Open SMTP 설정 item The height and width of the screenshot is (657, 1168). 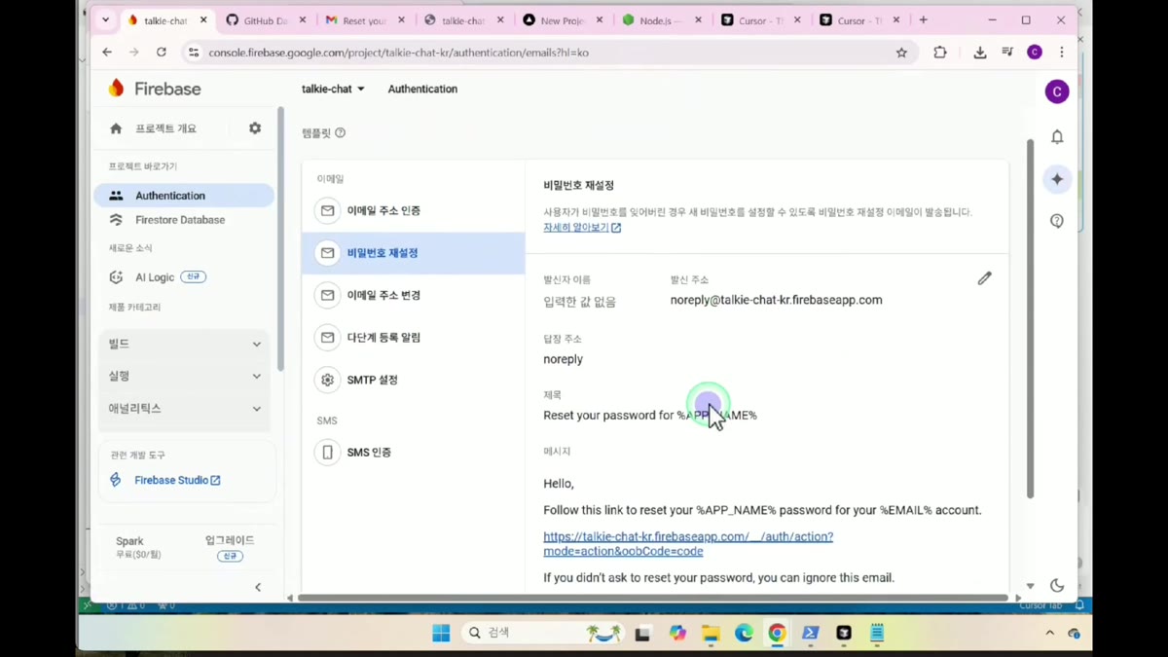tap(414, 380)
